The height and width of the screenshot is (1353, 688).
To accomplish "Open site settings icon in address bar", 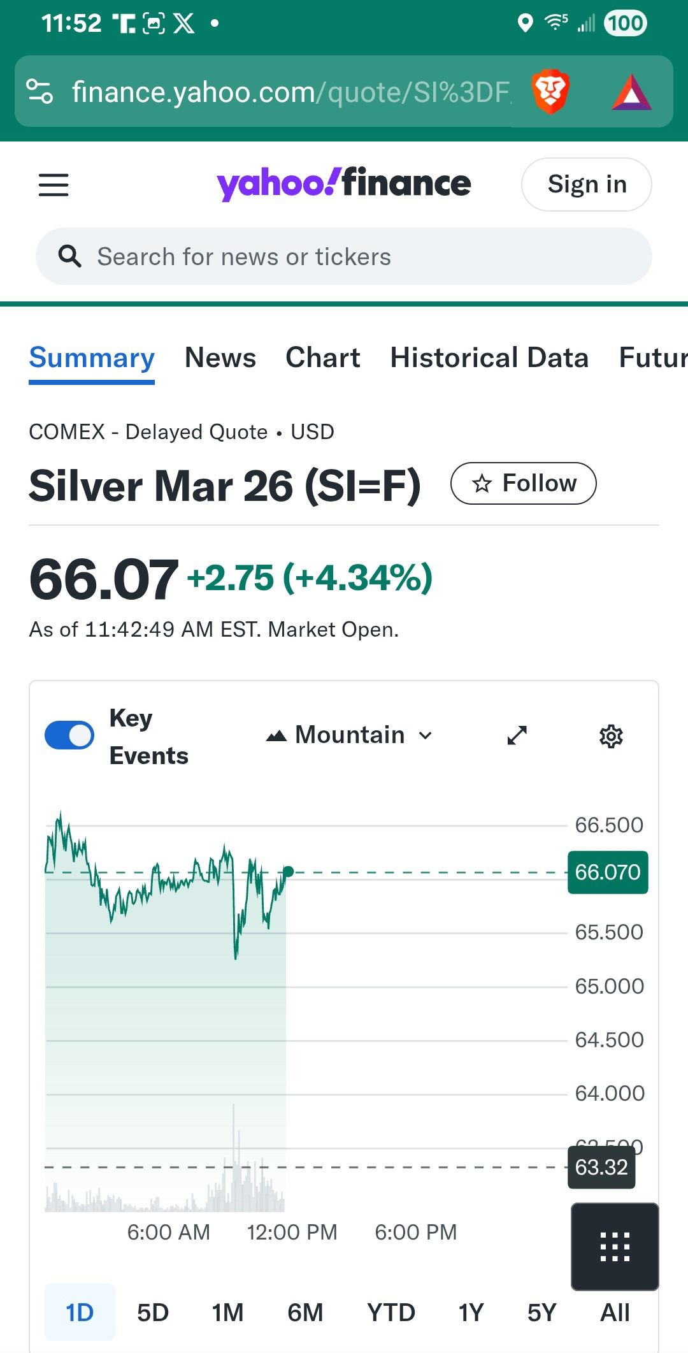I will [39, 92].
